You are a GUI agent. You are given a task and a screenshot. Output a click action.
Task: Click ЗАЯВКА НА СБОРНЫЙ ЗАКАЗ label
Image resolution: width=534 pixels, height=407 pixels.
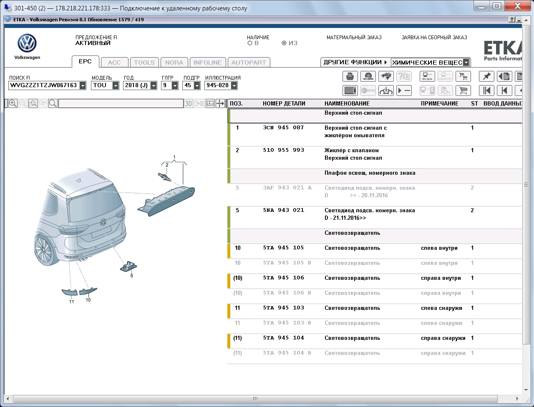point(434,37)
